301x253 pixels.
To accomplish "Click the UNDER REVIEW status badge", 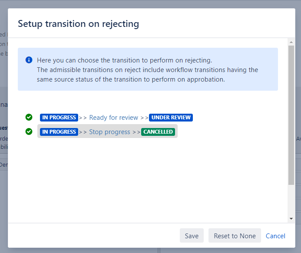I will pos(171,118).
